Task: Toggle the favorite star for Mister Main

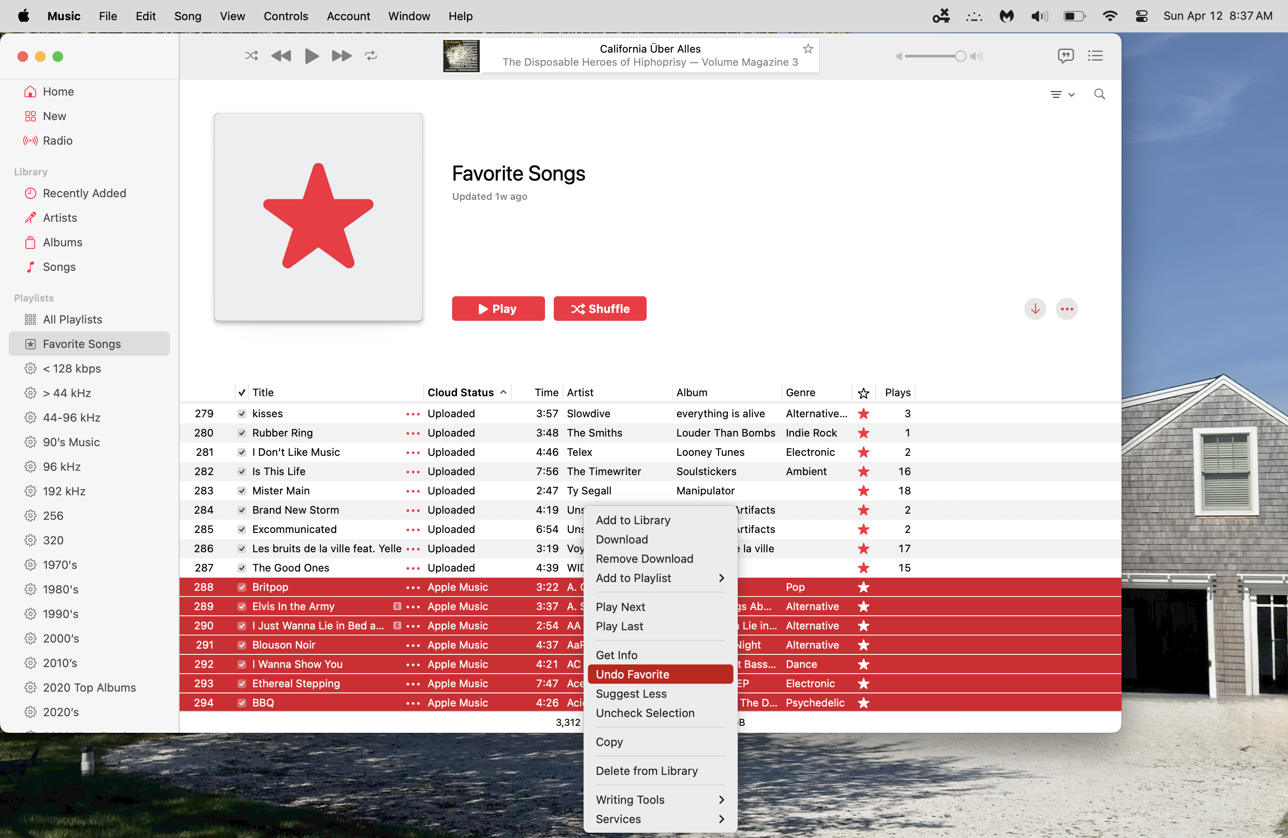Action: click(x=863, y=490)
